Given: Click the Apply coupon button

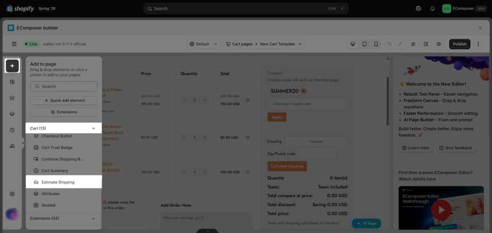Looking at the screenshot, I should (x=277, y=117).
